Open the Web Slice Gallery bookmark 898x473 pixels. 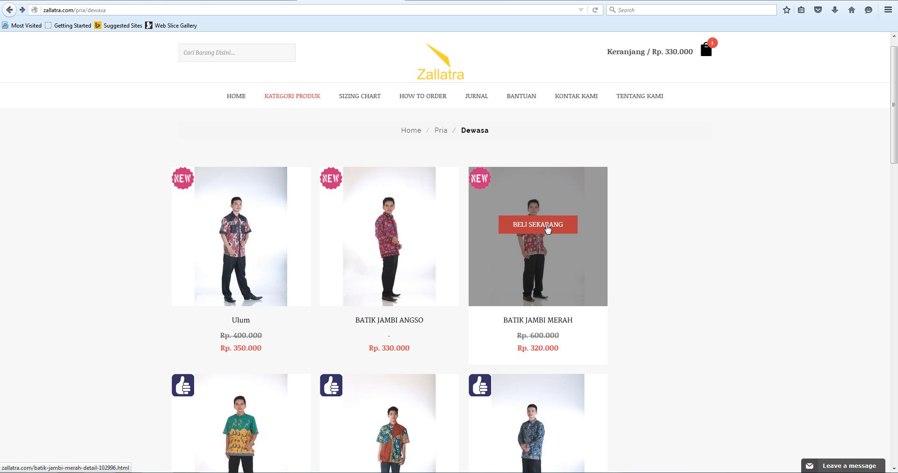(x=171, y=25)
